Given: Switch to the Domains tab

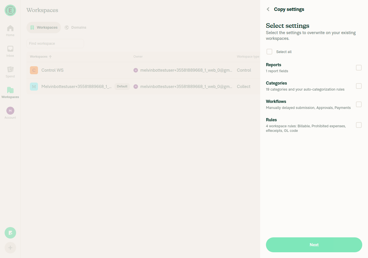Looking at the screenshot, I should point(76,28).
